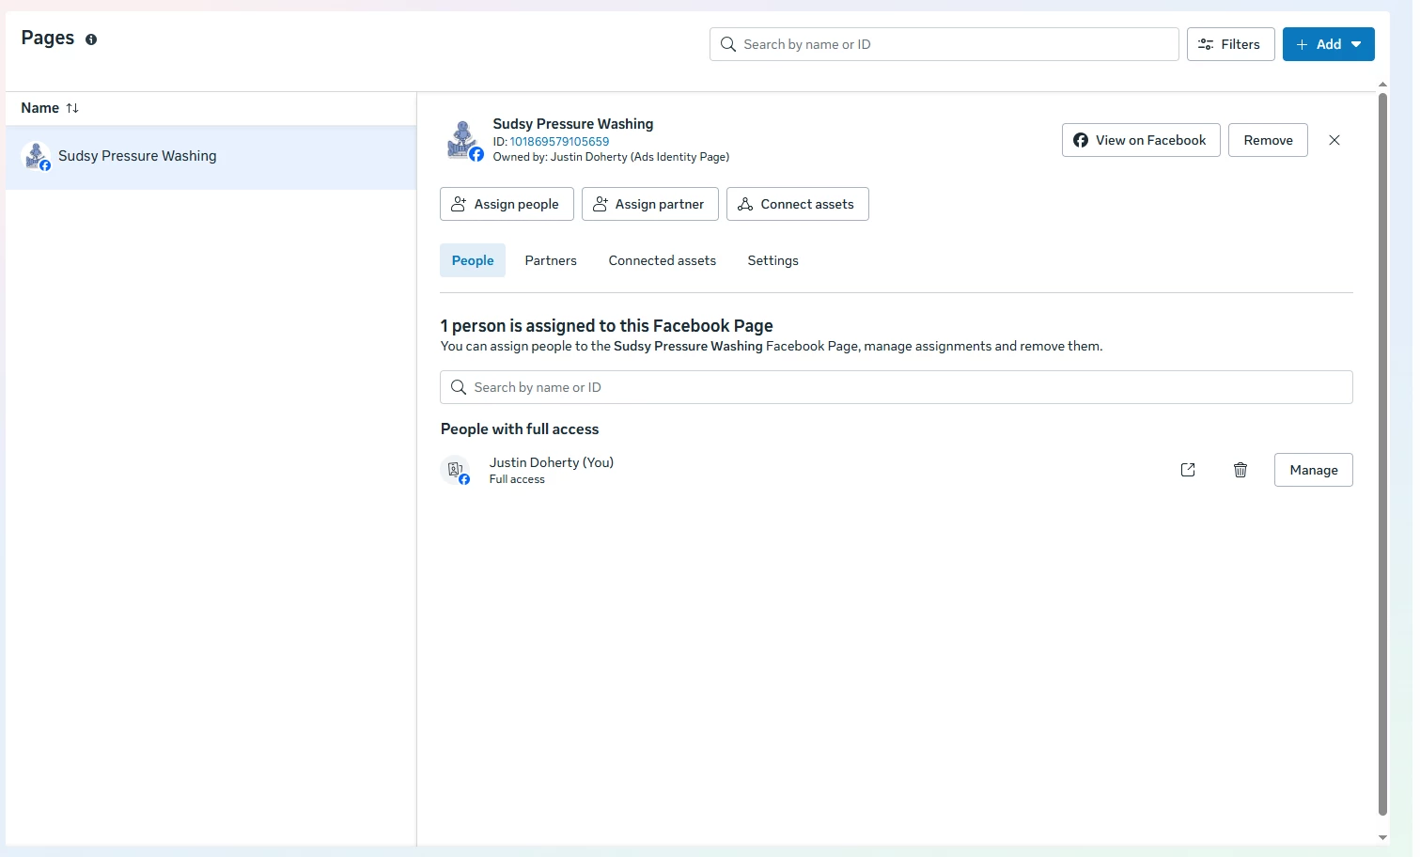Select the People tab

point(473,260)
